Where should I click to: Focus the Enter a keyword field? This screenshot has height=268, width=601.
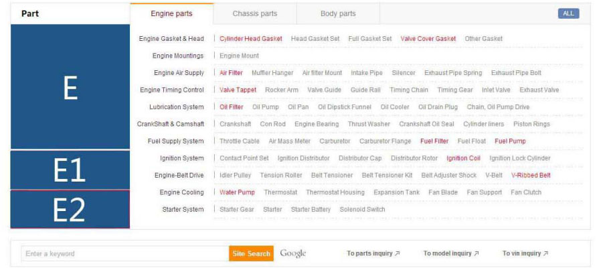click(x=125, y=254)
